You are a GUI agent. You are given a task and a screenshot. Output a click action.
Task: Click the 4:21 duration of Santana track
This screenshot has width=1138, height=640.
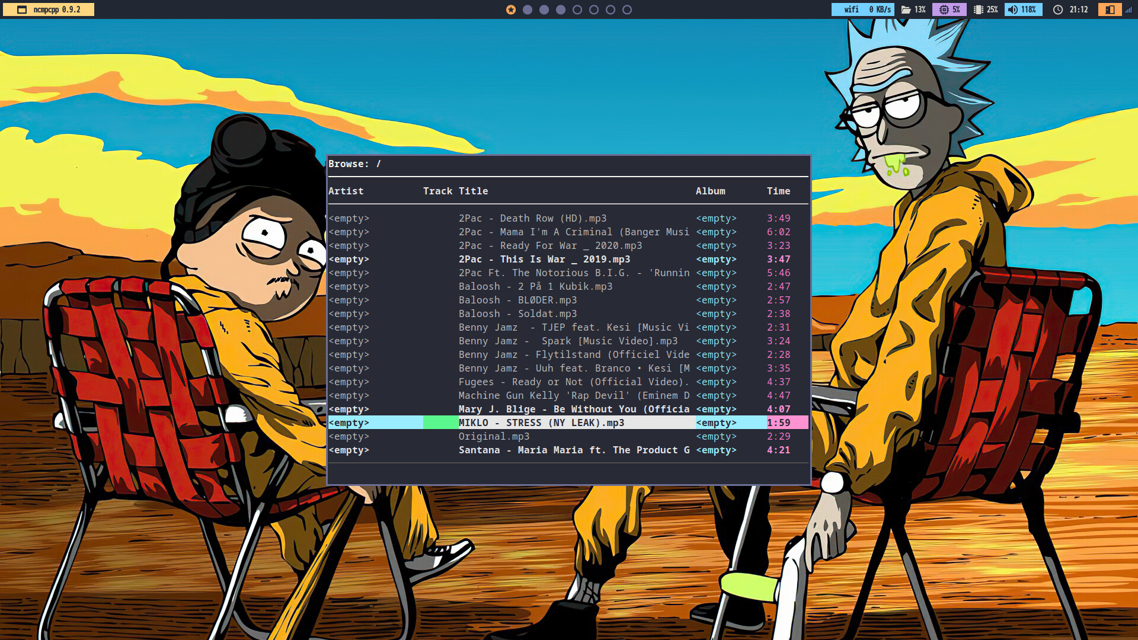(x=779, y=450)
